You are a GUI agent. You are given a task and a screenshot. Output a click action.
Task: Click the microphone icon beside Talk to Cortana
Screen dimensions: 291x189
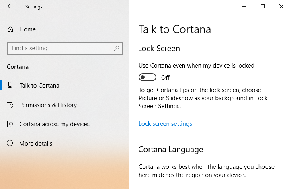[11, 86]
